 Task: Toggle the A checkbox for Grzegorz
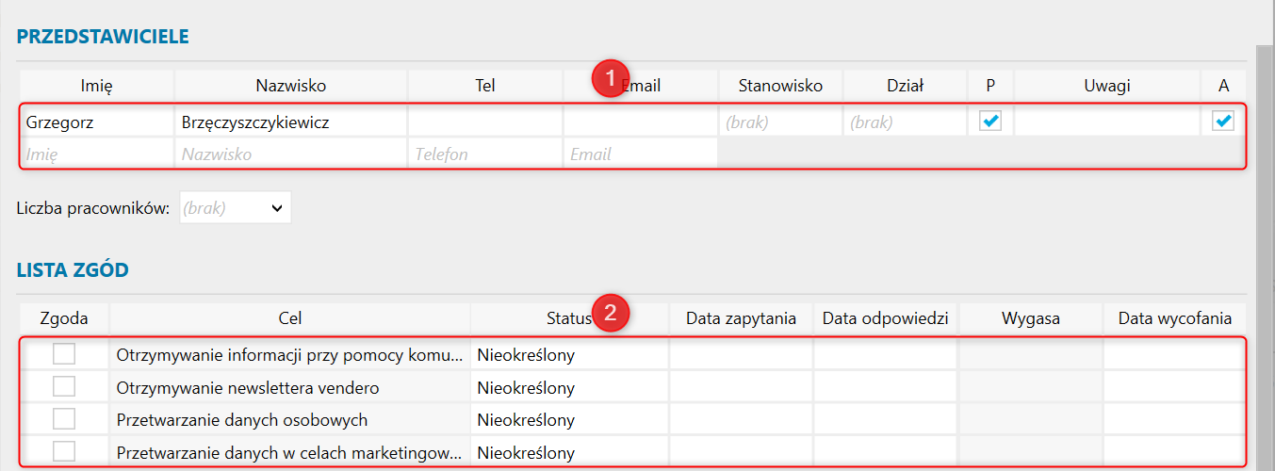pos(1223,122)
